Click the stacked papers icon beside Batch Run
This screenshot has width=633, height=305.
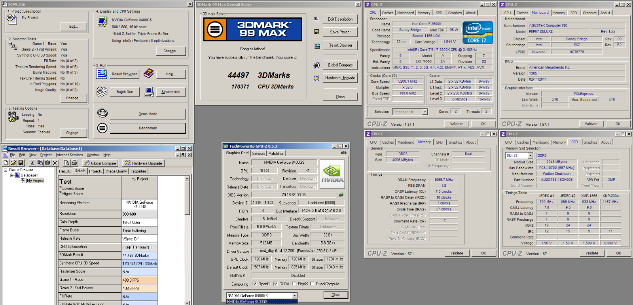click(102, 92)
